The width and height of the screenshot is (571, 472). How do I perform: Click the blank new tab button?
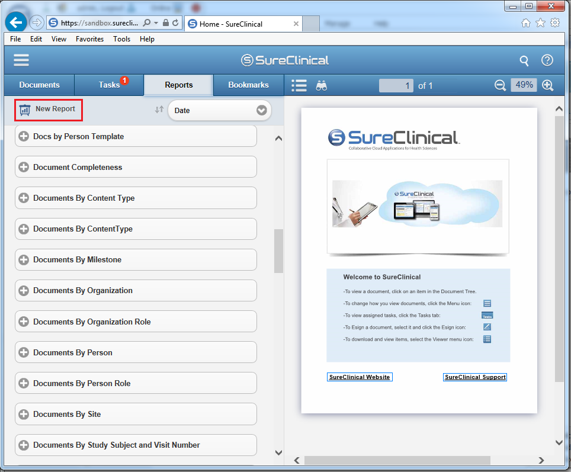tap(311, 24)
